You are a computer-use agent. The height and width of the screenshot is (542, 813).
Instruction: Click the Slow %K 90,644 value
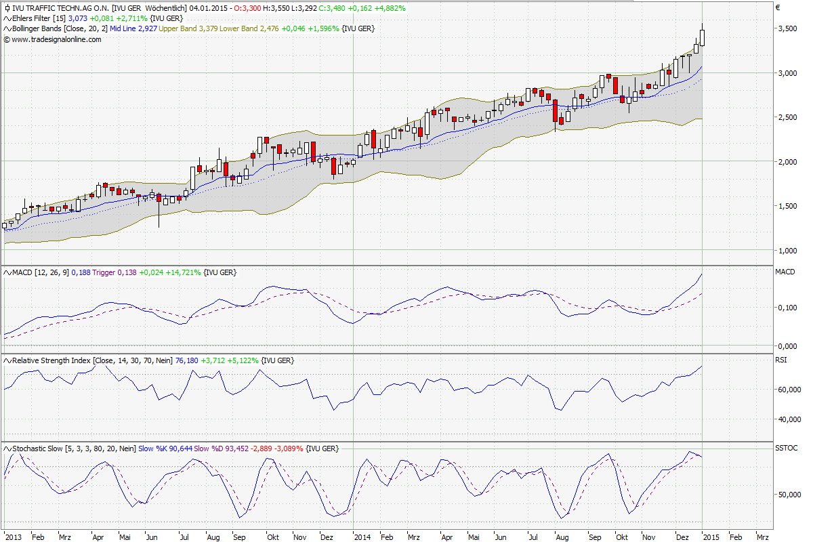[165, 449]
